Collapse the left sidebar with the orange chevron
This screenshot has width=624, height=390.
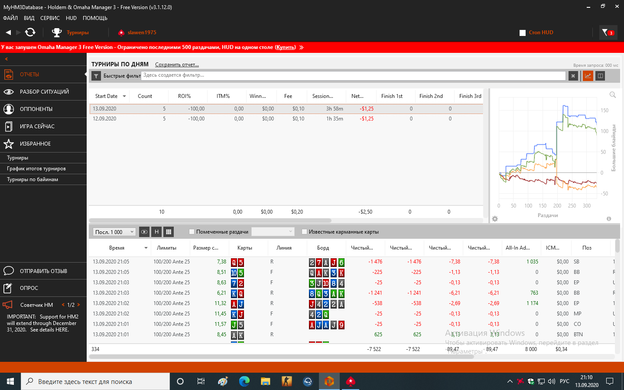pos(6,59)
